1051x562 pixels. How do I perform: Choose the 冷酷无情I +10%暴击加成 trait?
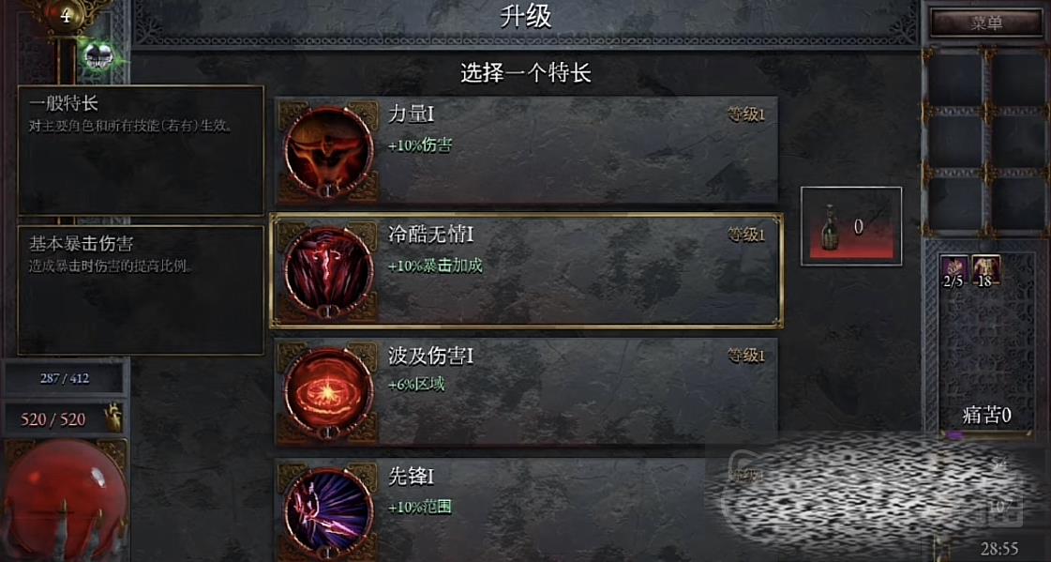527,271
